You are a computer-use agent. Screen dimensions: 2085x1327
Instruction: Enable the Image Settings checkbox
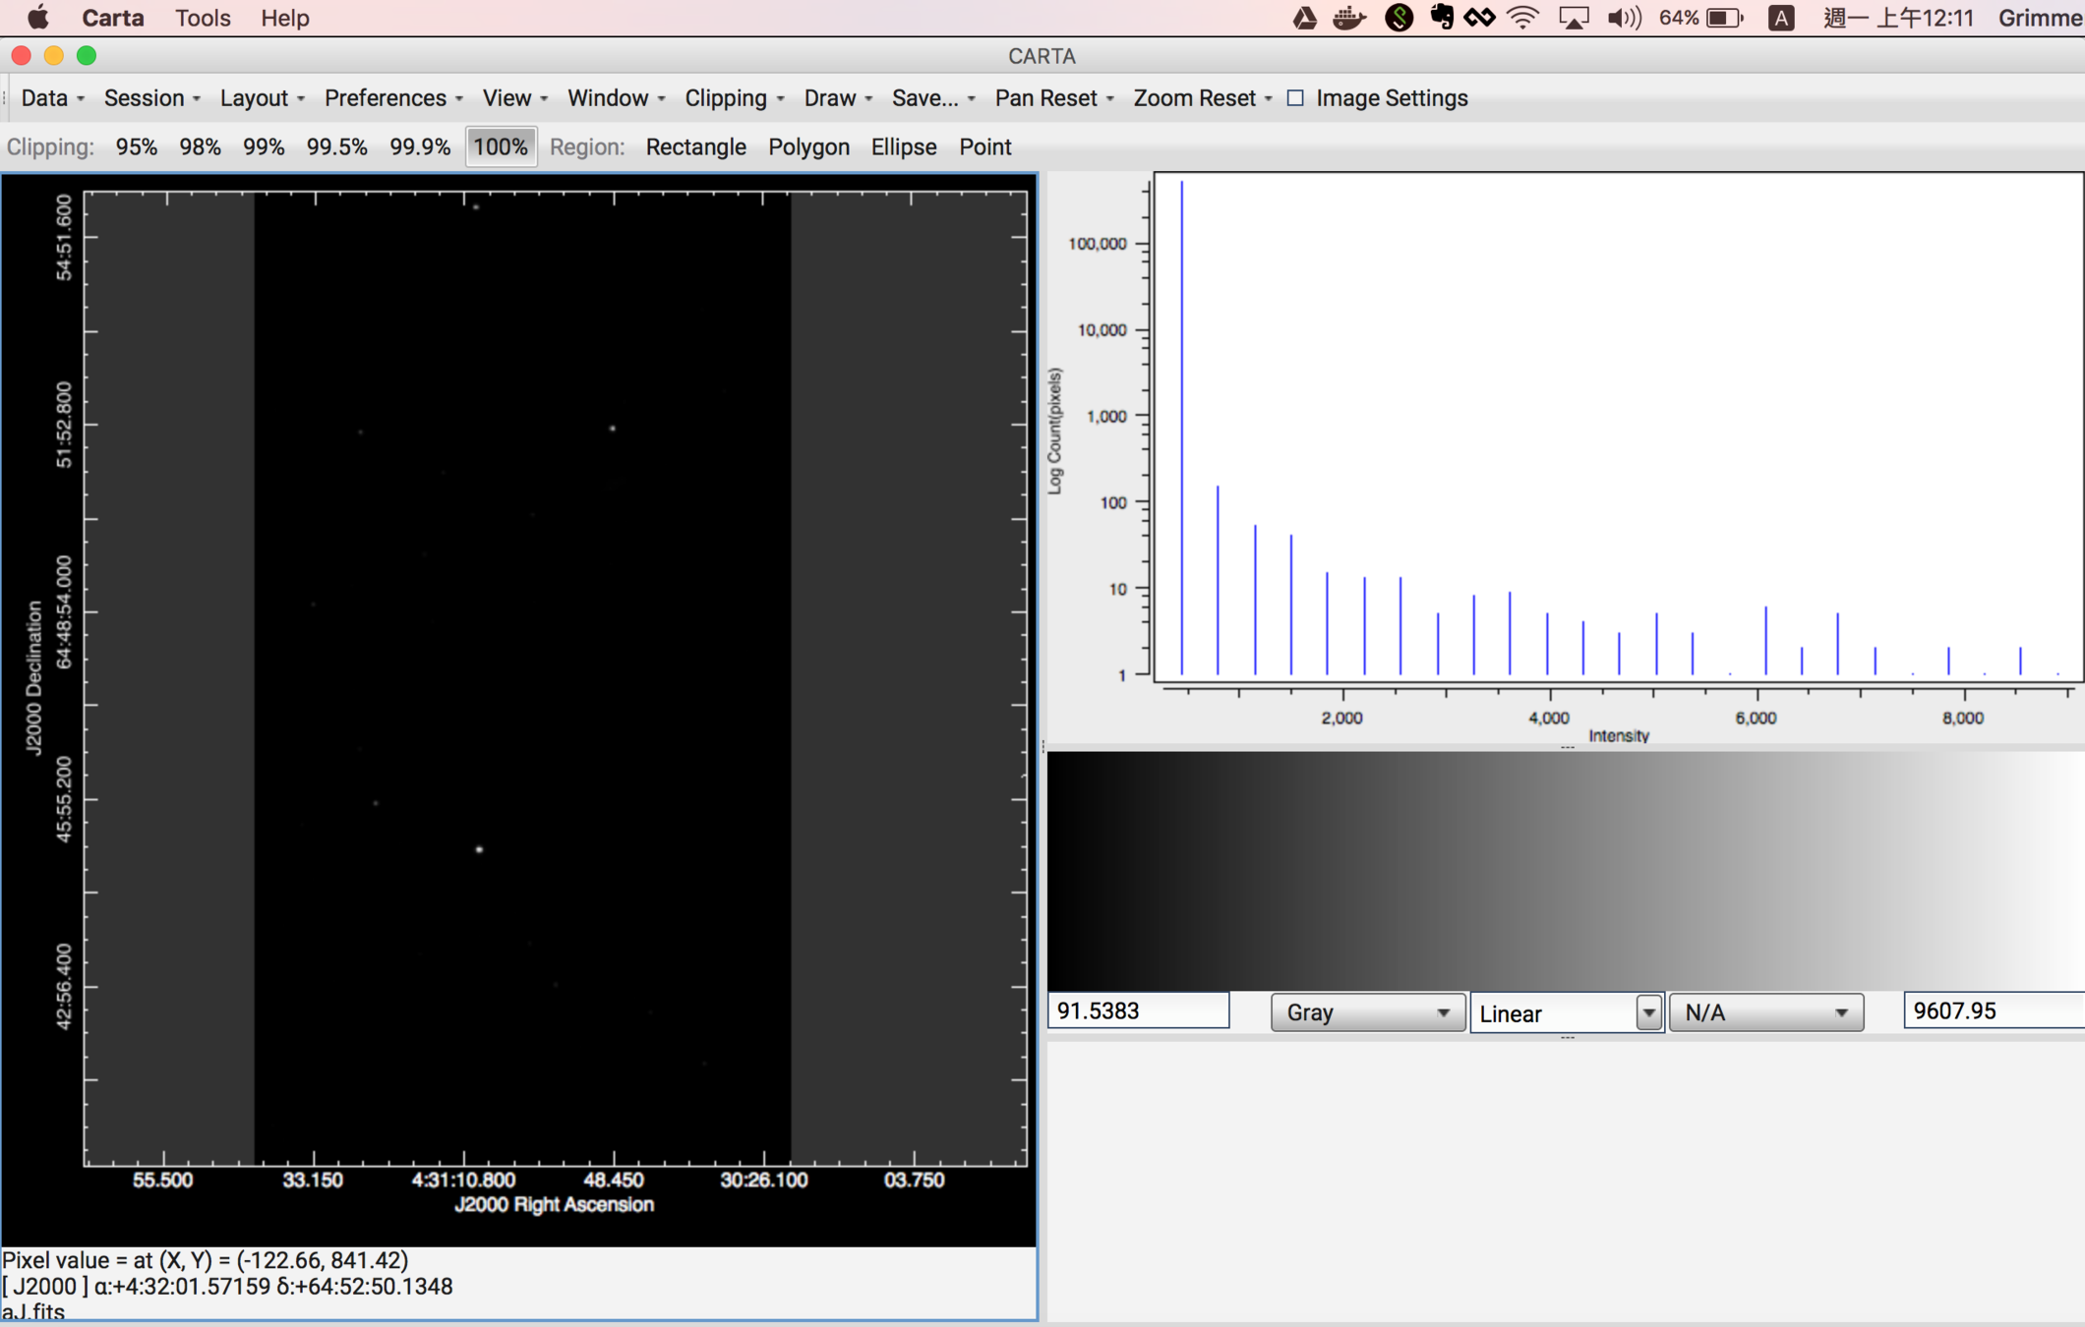tap(1295, 98)
